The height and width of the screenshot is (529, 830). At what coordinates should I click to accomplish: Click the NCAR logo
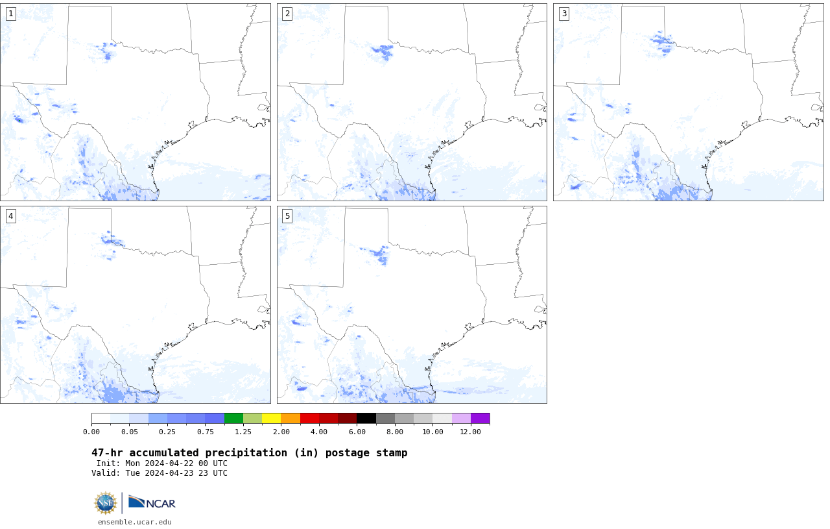point(152,502)
